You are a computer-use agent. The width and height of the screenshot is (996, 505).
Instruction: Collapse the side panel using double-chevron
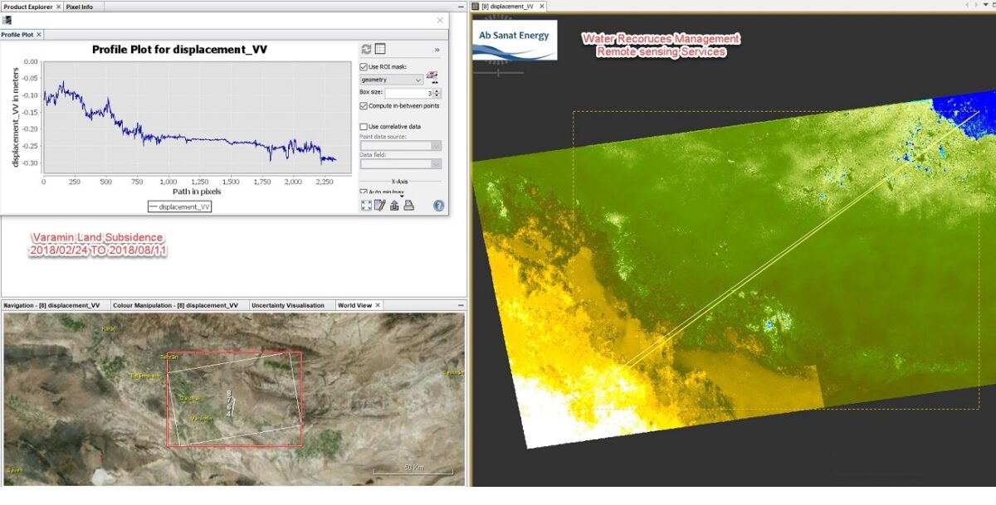coord(437,50)
